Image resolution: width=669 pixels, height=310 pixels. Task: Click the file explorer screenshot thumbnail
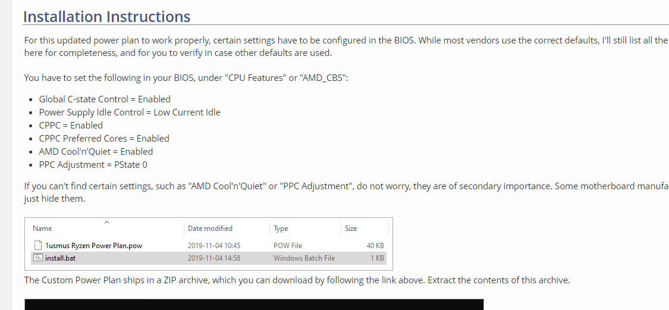[x=209, y=244]
